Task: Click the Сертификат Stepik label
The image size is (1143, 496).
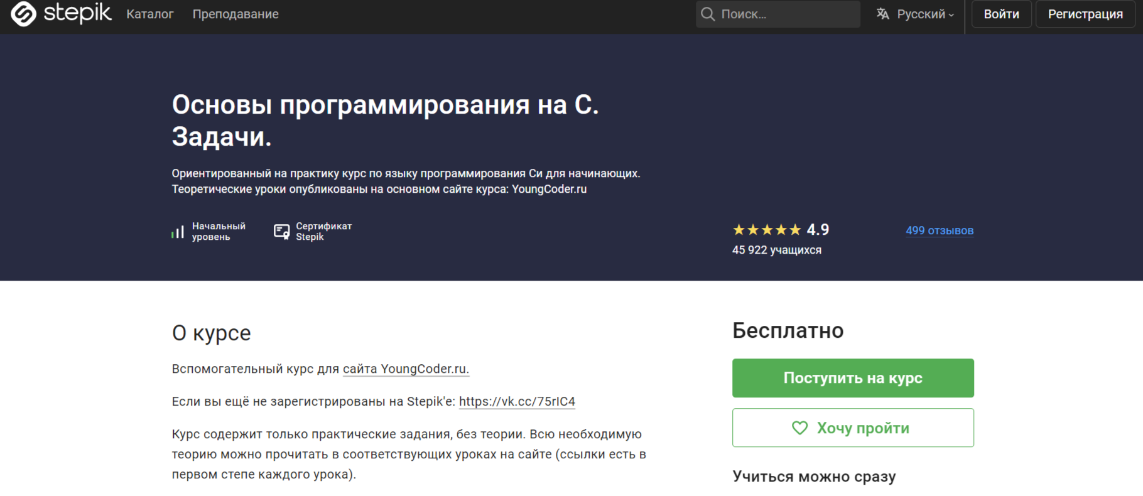Action: tap(323, 232)
